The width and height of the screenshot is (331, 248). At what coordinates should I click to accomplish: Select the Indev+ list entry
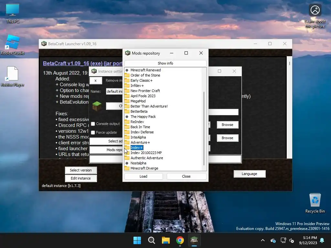(x=137, y=148)
